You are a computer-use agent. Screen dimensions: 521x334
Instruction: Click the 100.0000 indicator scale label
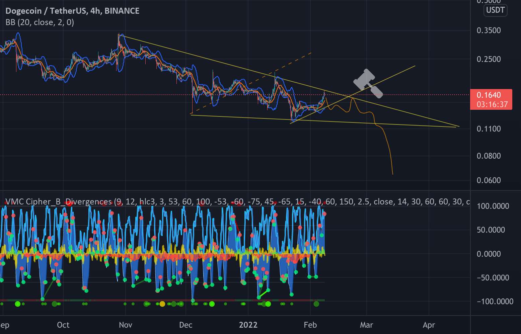(493, 206)
